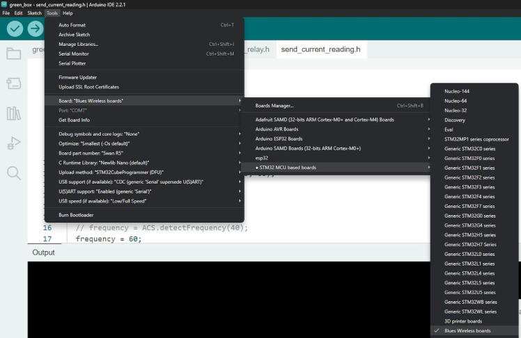Open Manage Libraries... entry

[x=144, y=44]
